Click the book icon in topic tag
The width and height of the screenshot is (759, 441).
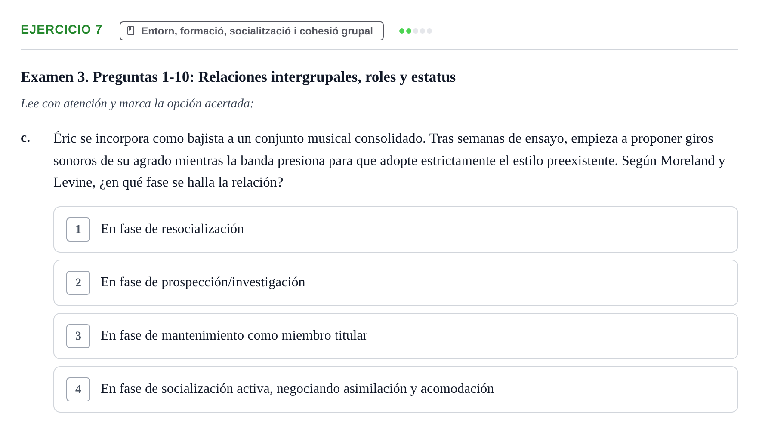click(x=131, y=31)
